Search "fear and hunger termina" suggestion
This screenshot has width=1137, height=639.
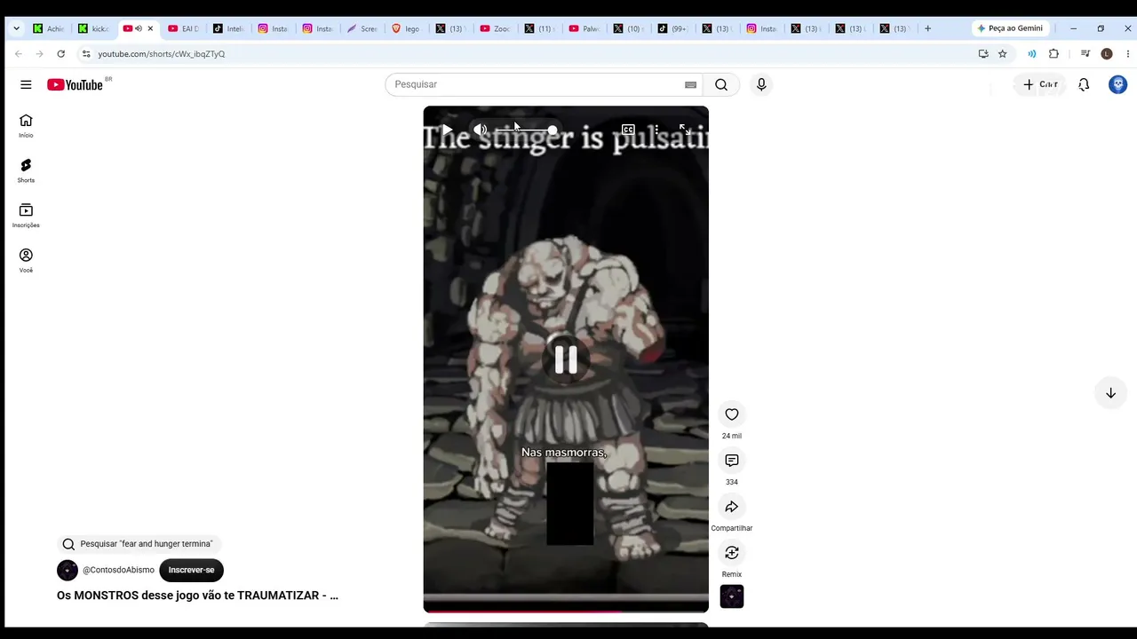click(138, 544)
